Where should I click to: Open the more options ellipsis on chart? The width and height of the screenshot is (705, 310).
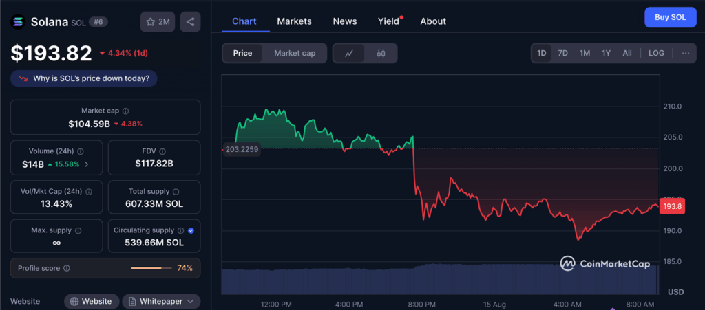coord(685,53)
